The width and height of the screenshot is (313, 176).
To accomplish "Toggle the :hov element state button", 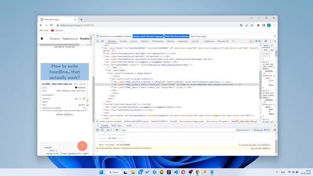I will pyautogui.click(x=266, y=50).
